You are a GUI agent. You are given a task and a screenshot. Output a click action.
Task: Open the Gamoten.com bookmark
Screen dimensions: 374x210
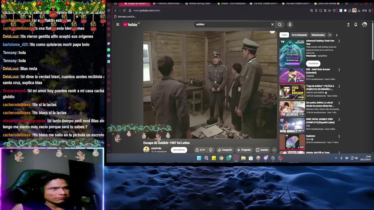(x=125, y=17)
